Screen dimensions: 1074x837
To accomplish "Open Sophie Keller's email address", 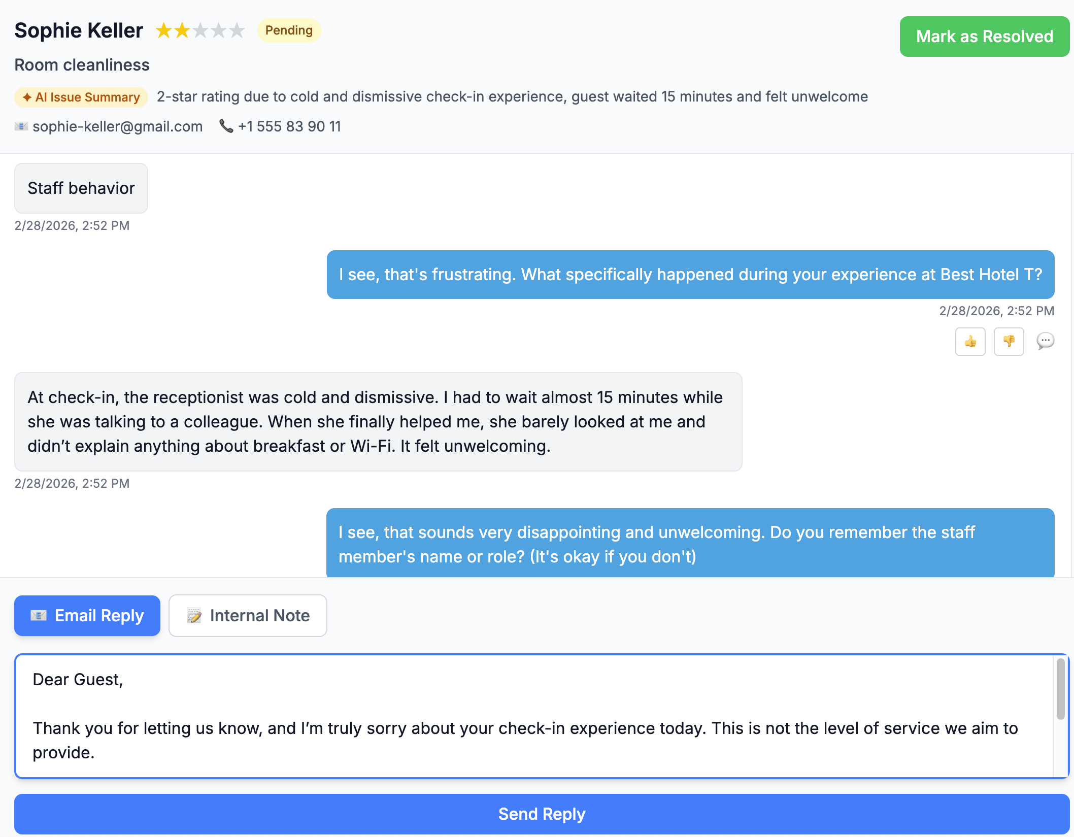I will click(117, 126).
